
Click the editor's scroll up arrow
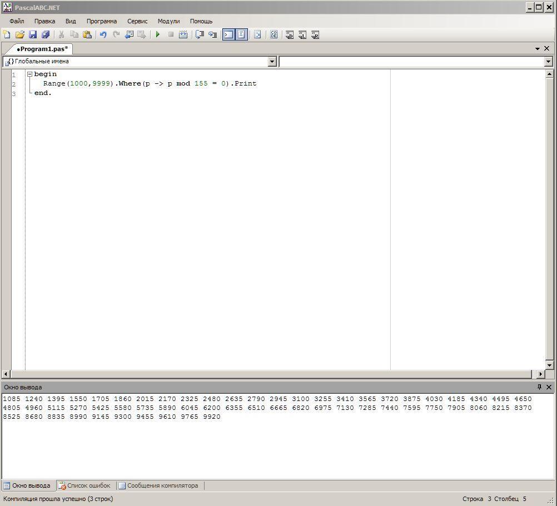(549, 74)
